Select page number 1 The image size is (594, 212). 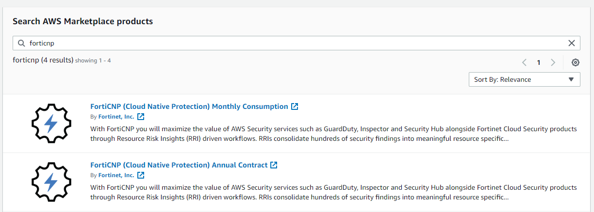point(539,62)
